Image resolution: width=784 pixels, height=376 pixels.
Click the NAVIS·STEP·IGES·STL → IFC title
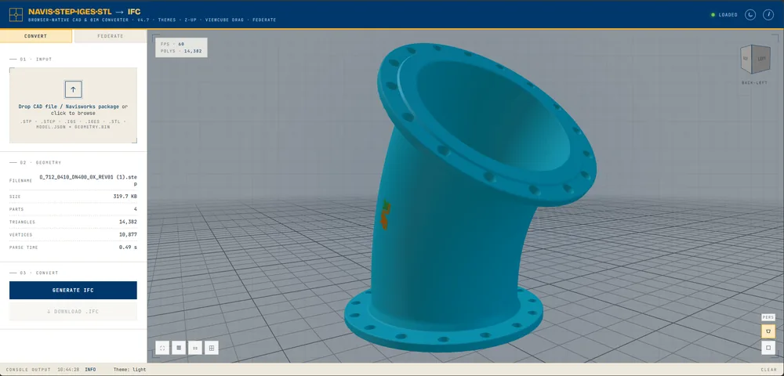point(84,12)
